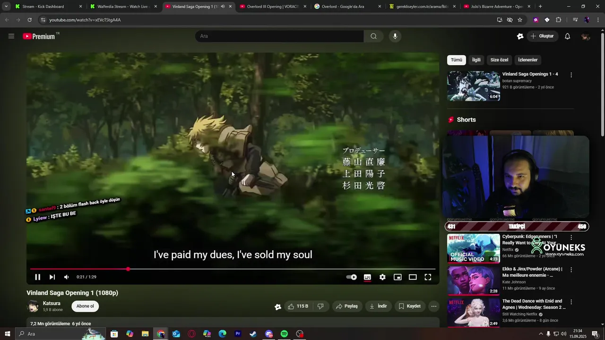Screen dimensions: 605x340
Task: Expand the tab search dropdown arrow
Action: (6, 7)
